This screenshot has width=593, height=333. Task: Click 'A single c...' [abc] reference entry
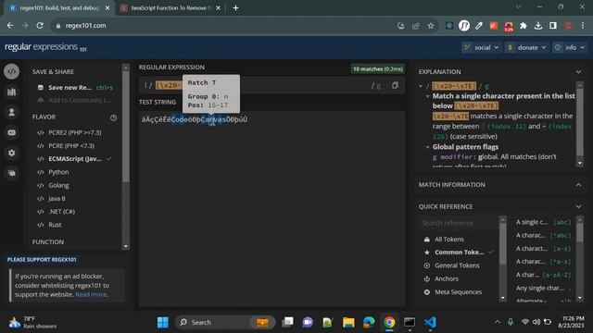click(x=544, y=222)
